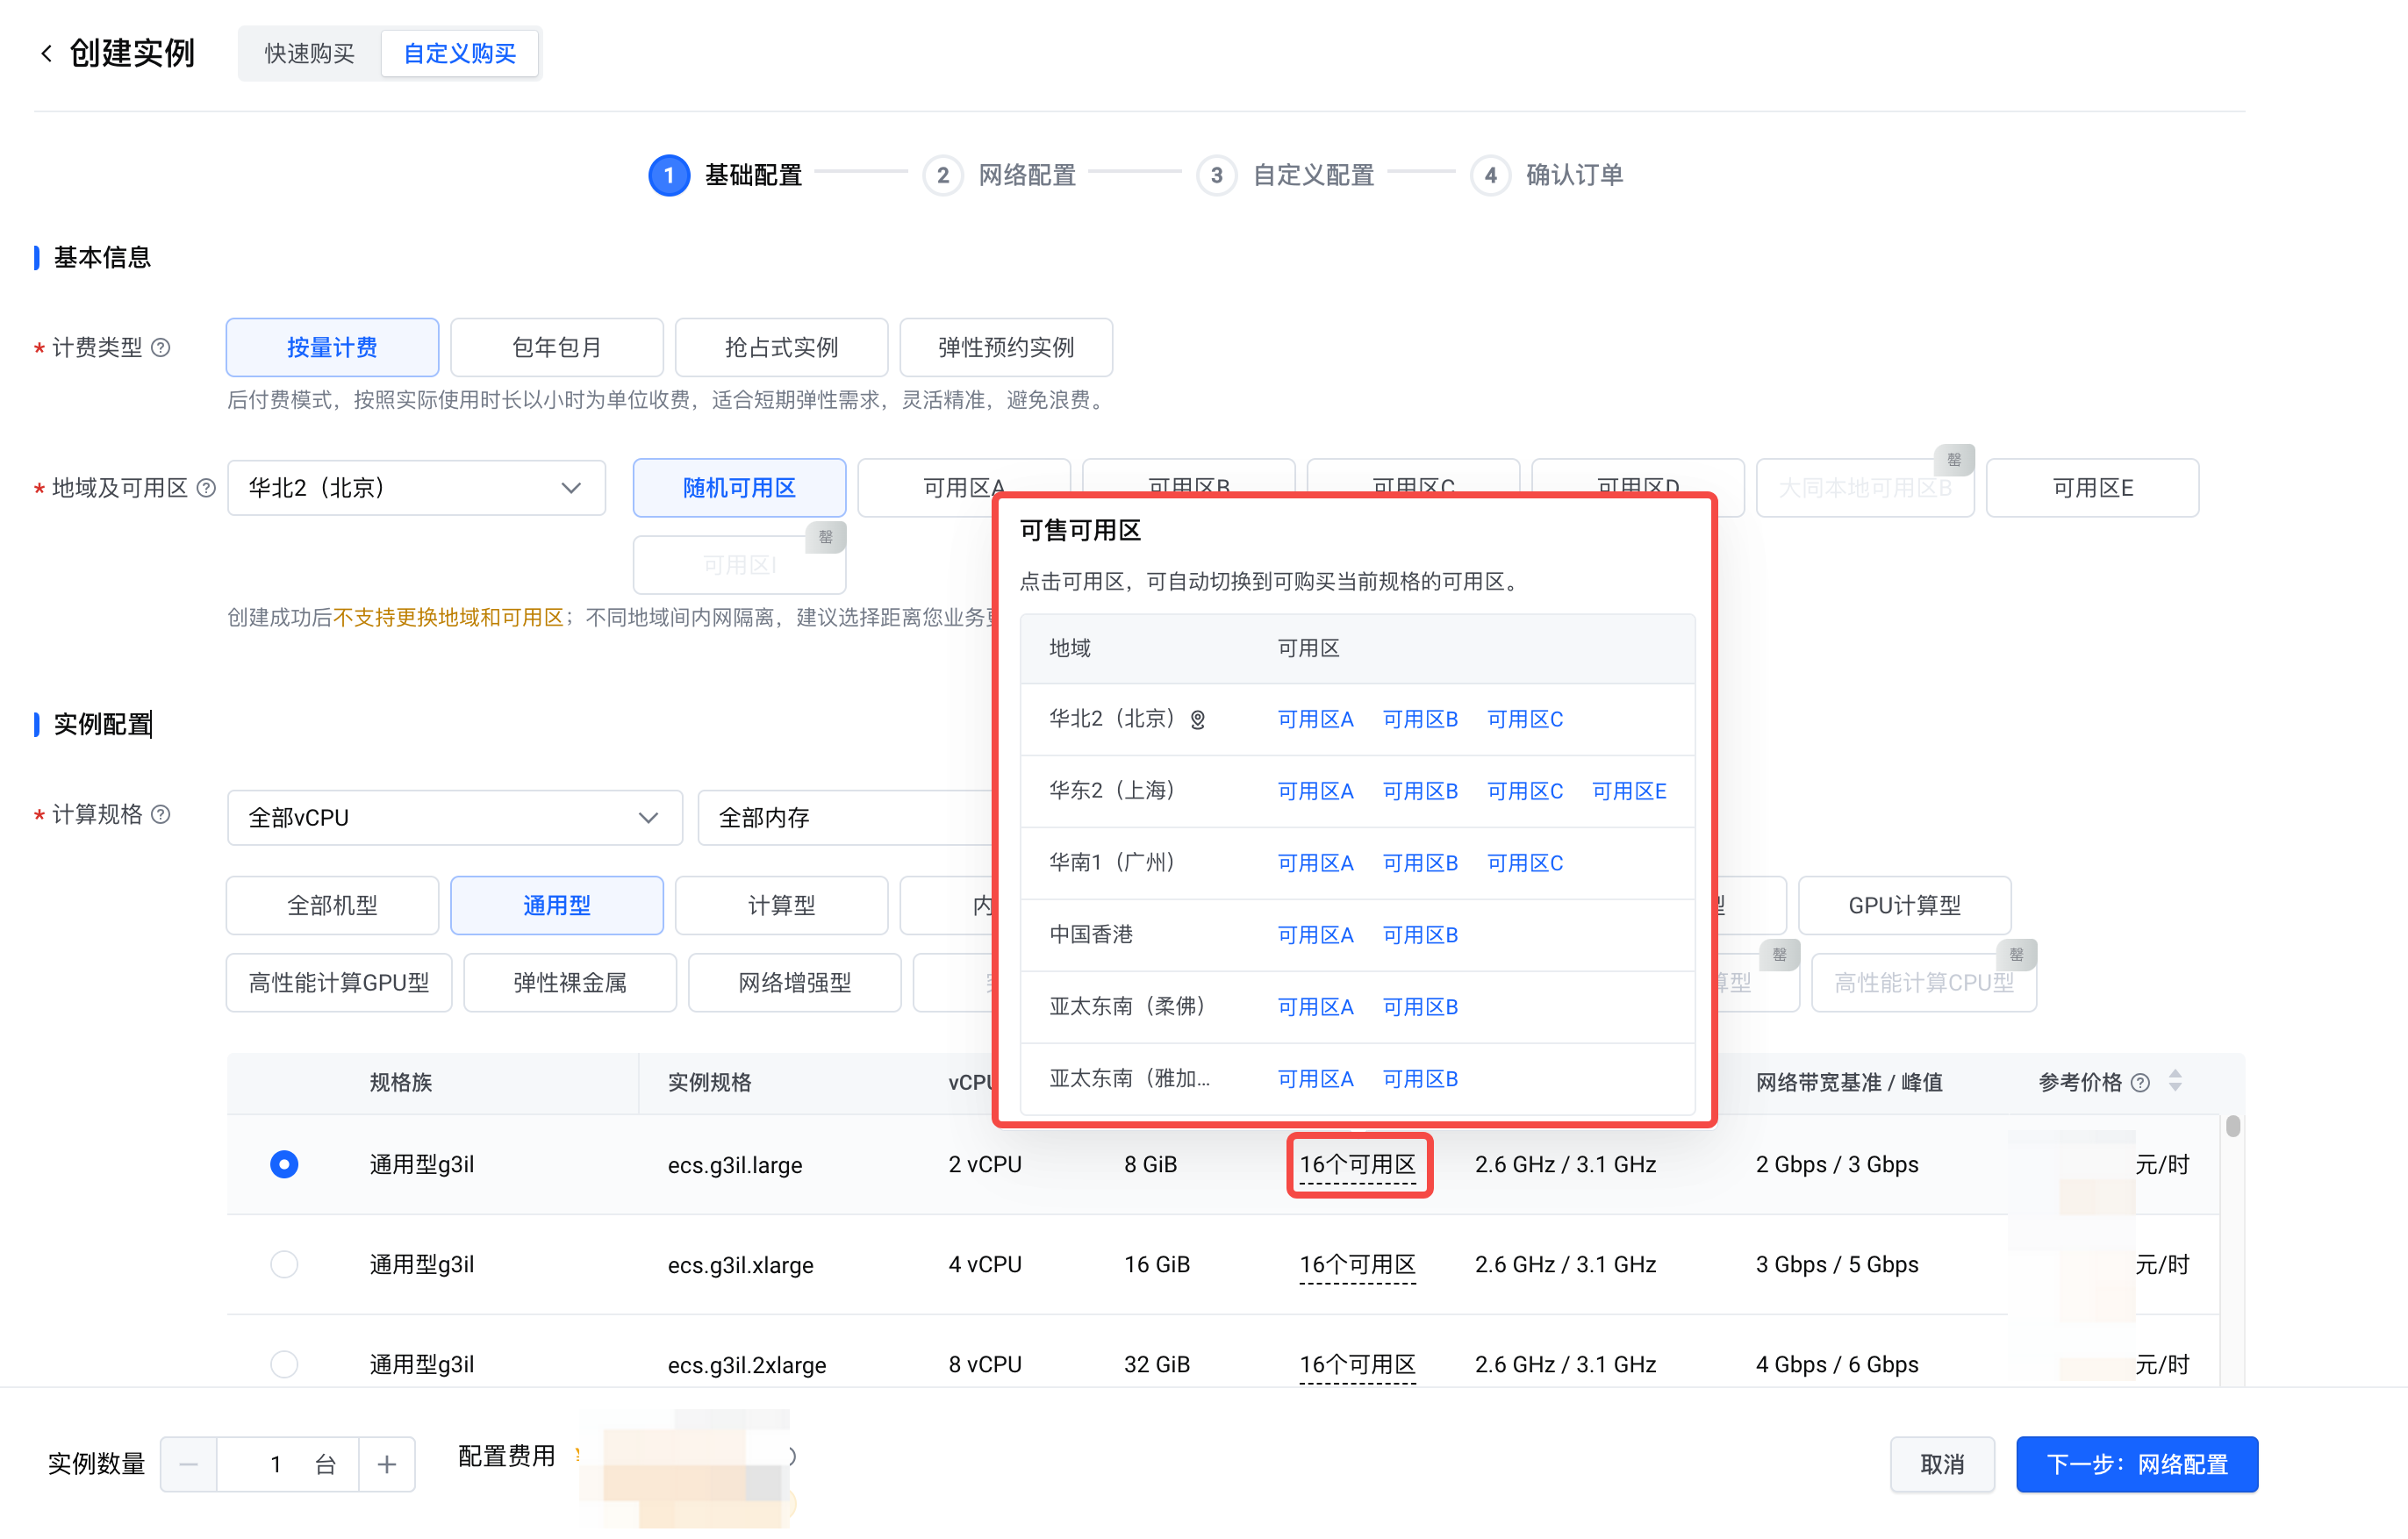Select the ecs.g3il.2xlarge radio button

click(284, 1364)
